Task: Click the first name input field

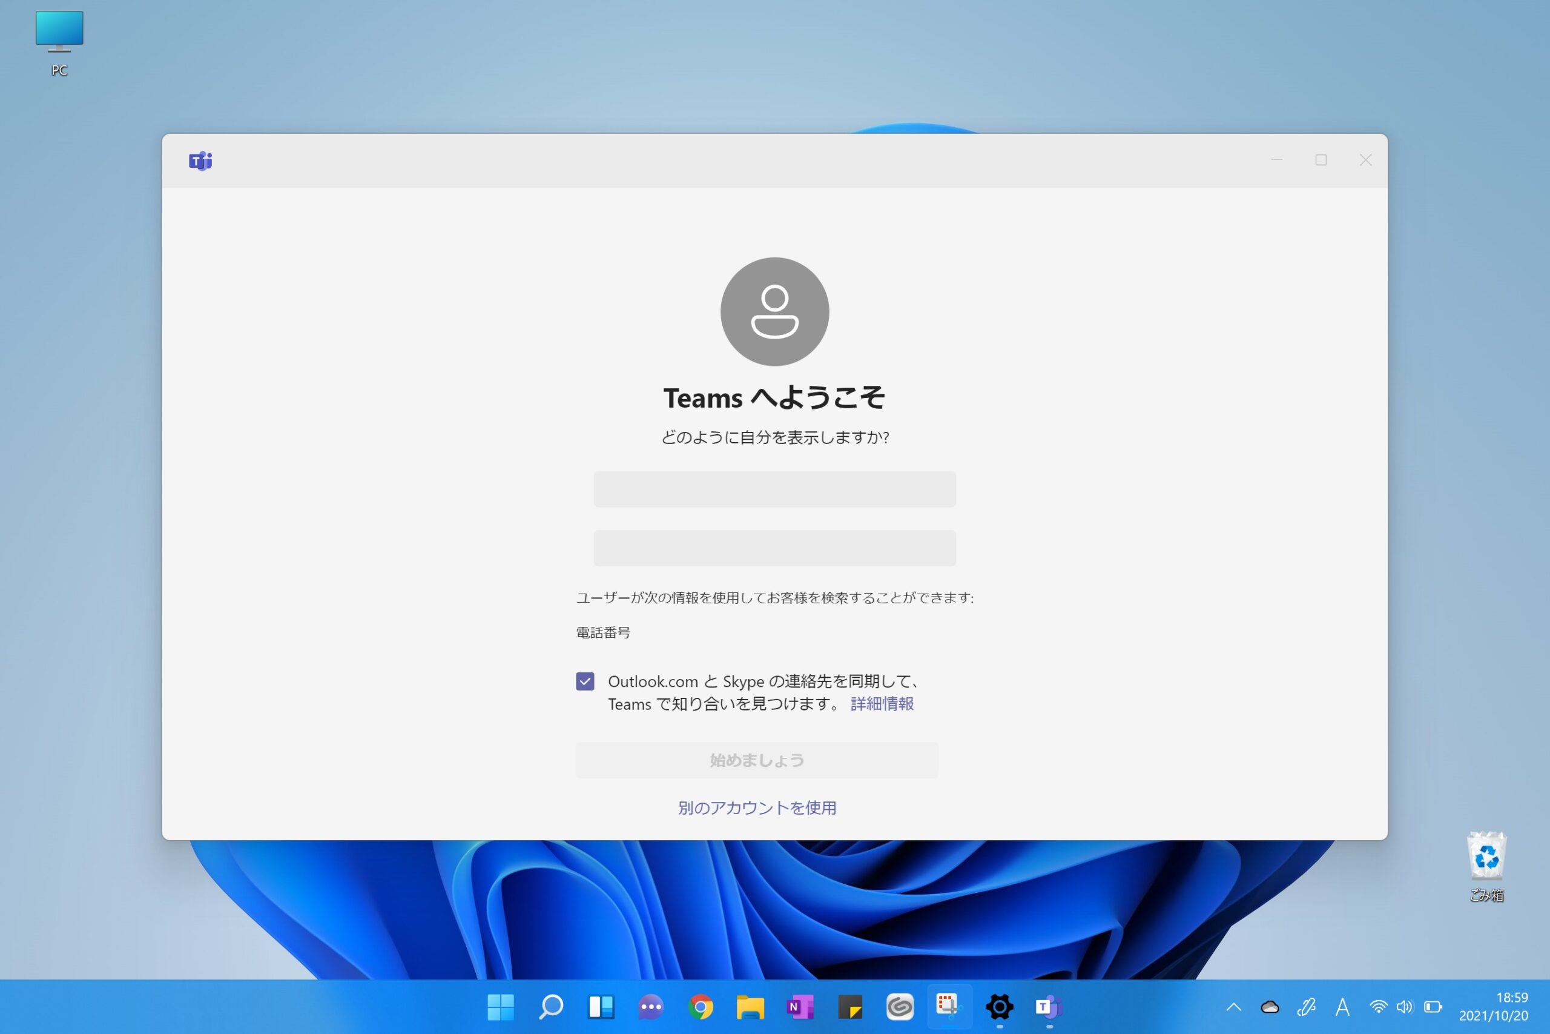Action: [x=774, y=489]
